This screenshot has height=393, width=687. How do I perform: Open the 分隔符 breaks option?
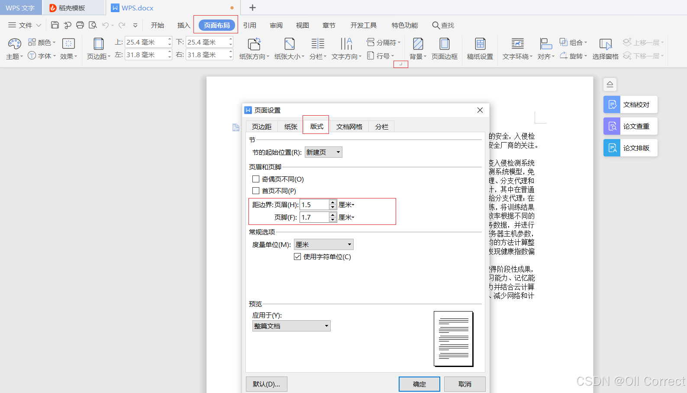[384, 42]
